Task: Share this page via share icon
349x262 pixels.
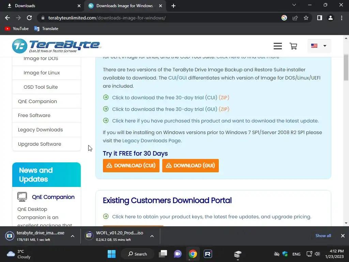Action: 295,18
